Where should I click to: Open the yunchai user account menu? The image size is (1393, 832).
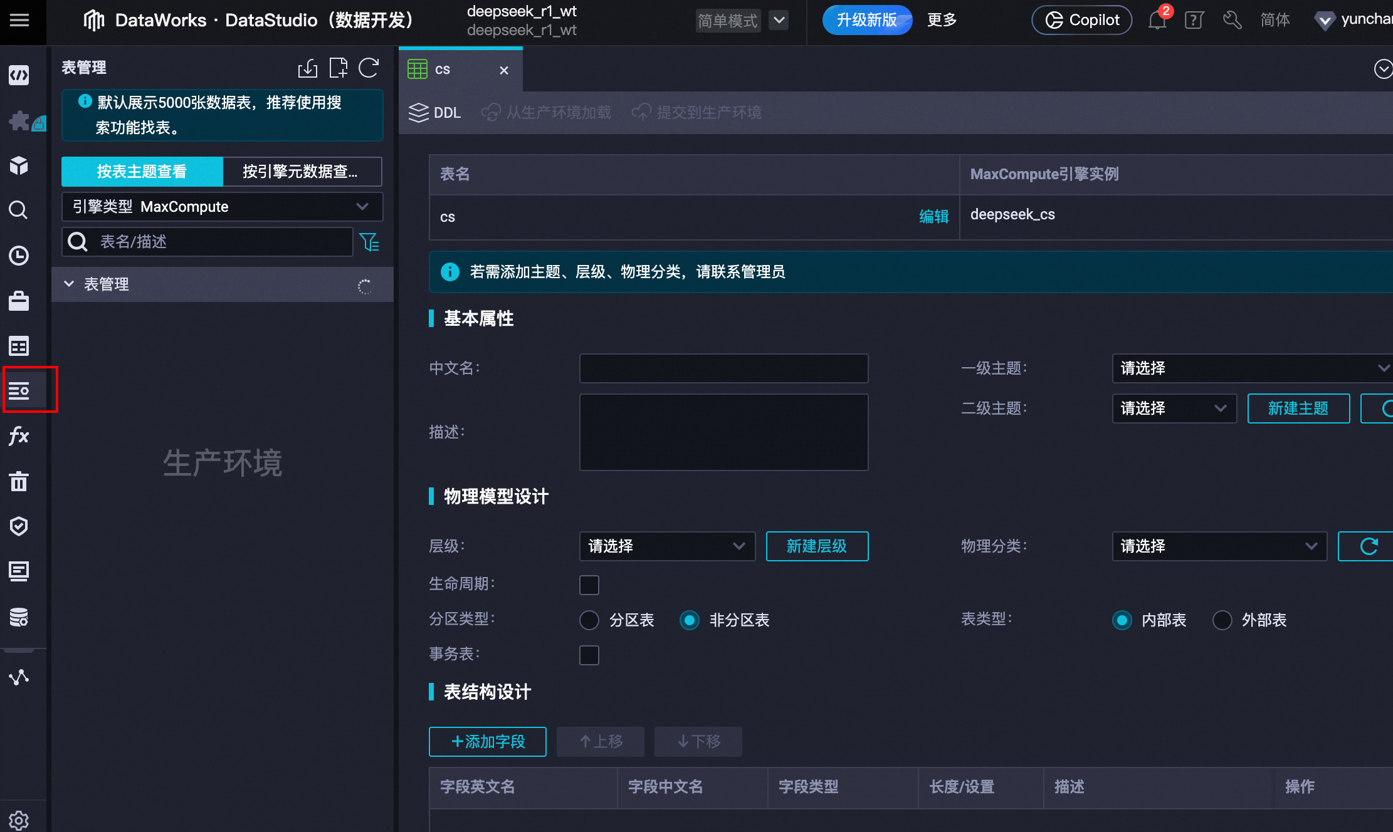(x=1354, y=20)
